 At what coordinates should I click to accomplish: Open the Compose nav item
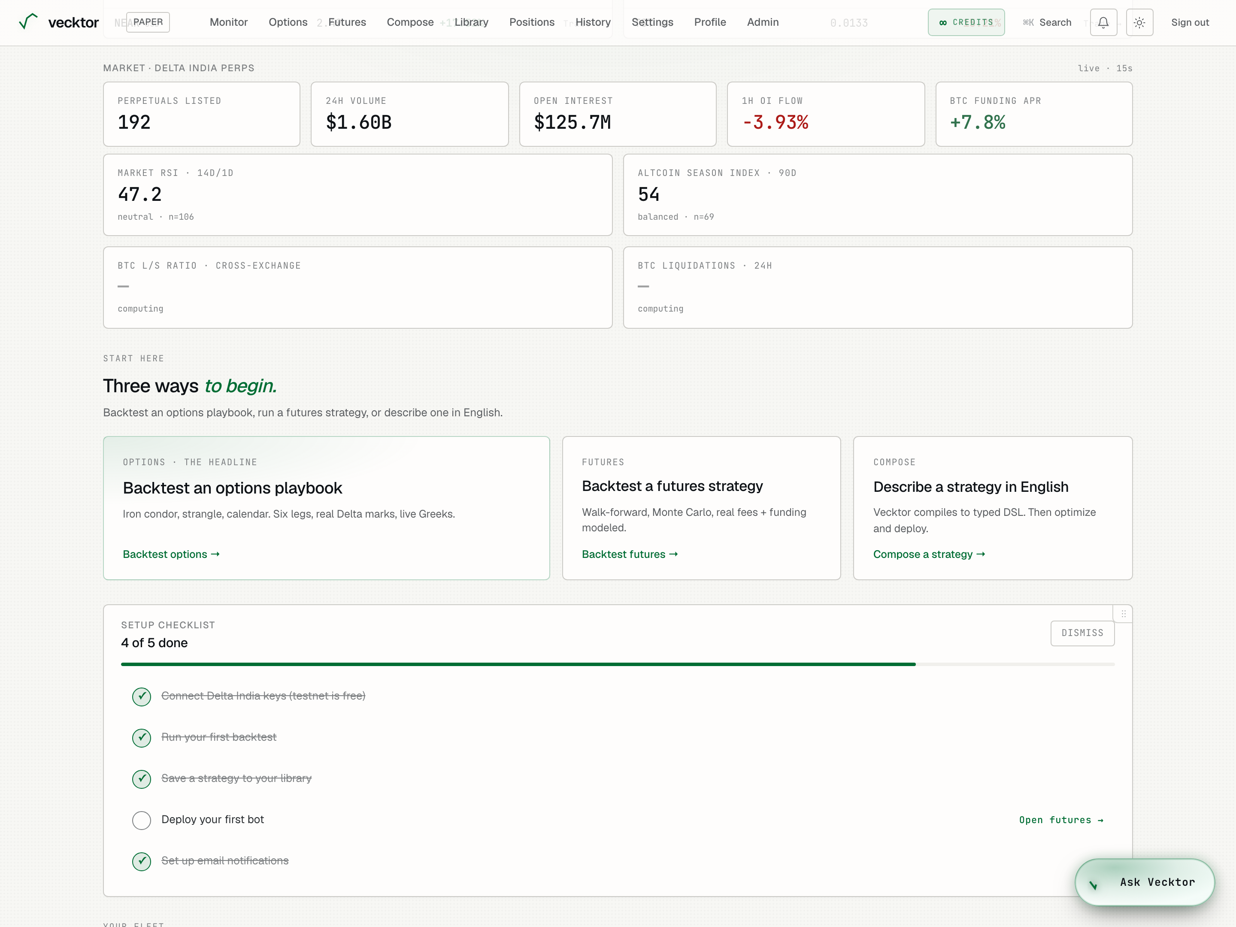(410, 22)
